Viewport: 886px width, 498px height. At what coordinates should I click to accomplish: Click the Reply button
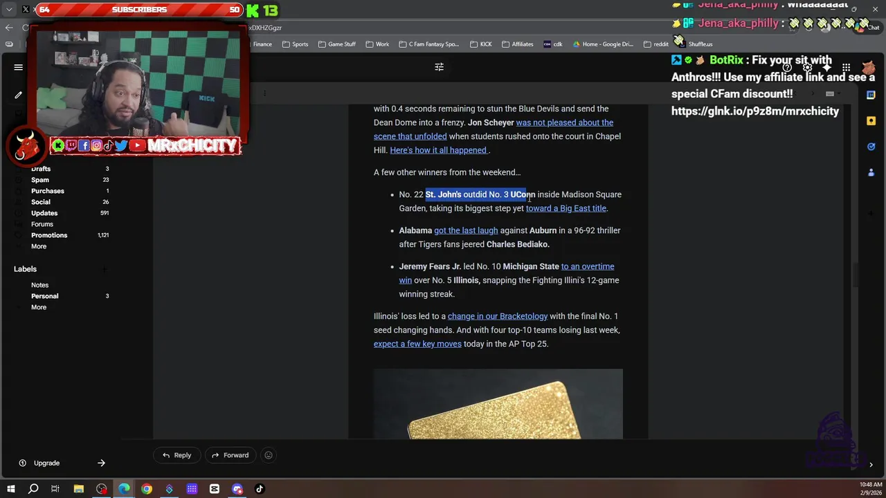point(177,455)
